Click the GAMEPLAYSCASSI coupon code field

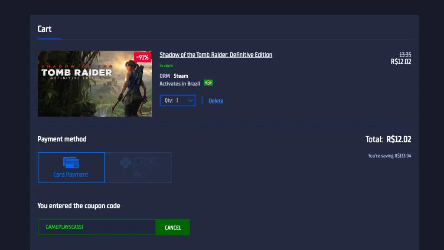(x=96, y=227)
